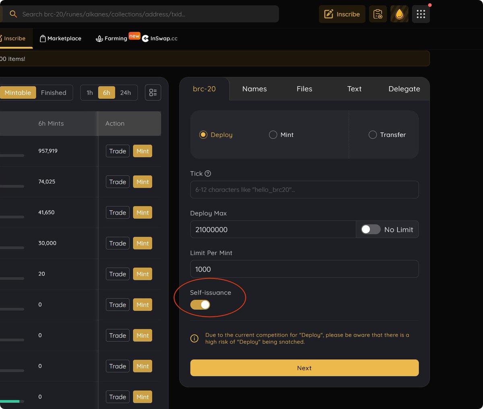Open Farming in navigation
Screen dimensions: 483x409
tap(111, 39)
